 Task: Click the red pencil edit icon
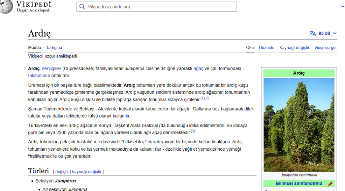pos(330,184)
